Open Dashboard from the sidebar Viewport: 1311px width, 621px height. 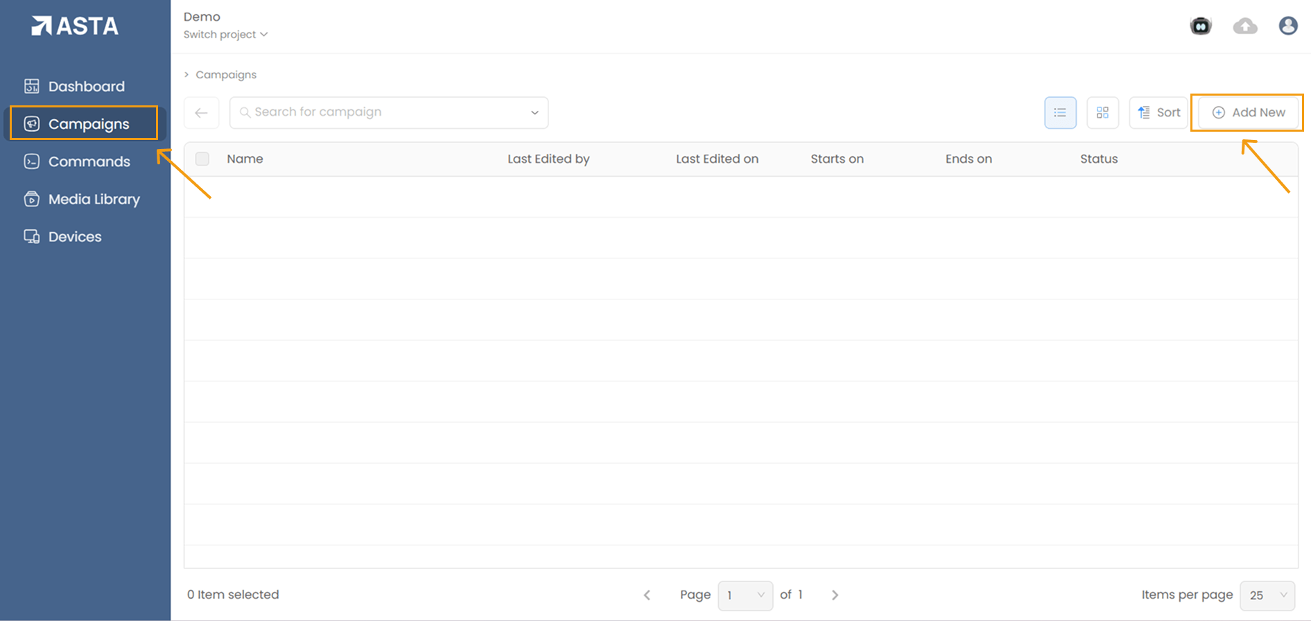tap(86, 87)
